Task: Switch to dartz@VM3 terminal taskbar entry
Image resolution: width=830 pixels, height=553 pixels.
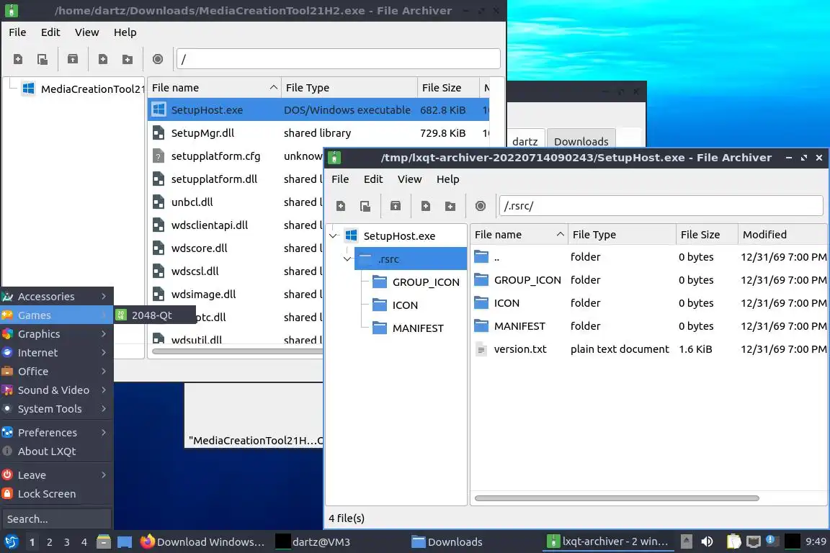Action: [313, 542]
